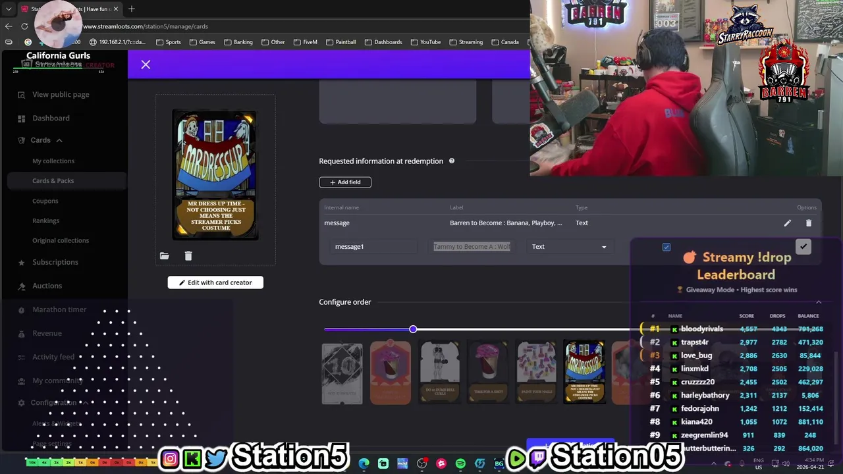Open help icon beside Requested information at redemption
Screen dimensions: 843x474
[452, 161]
